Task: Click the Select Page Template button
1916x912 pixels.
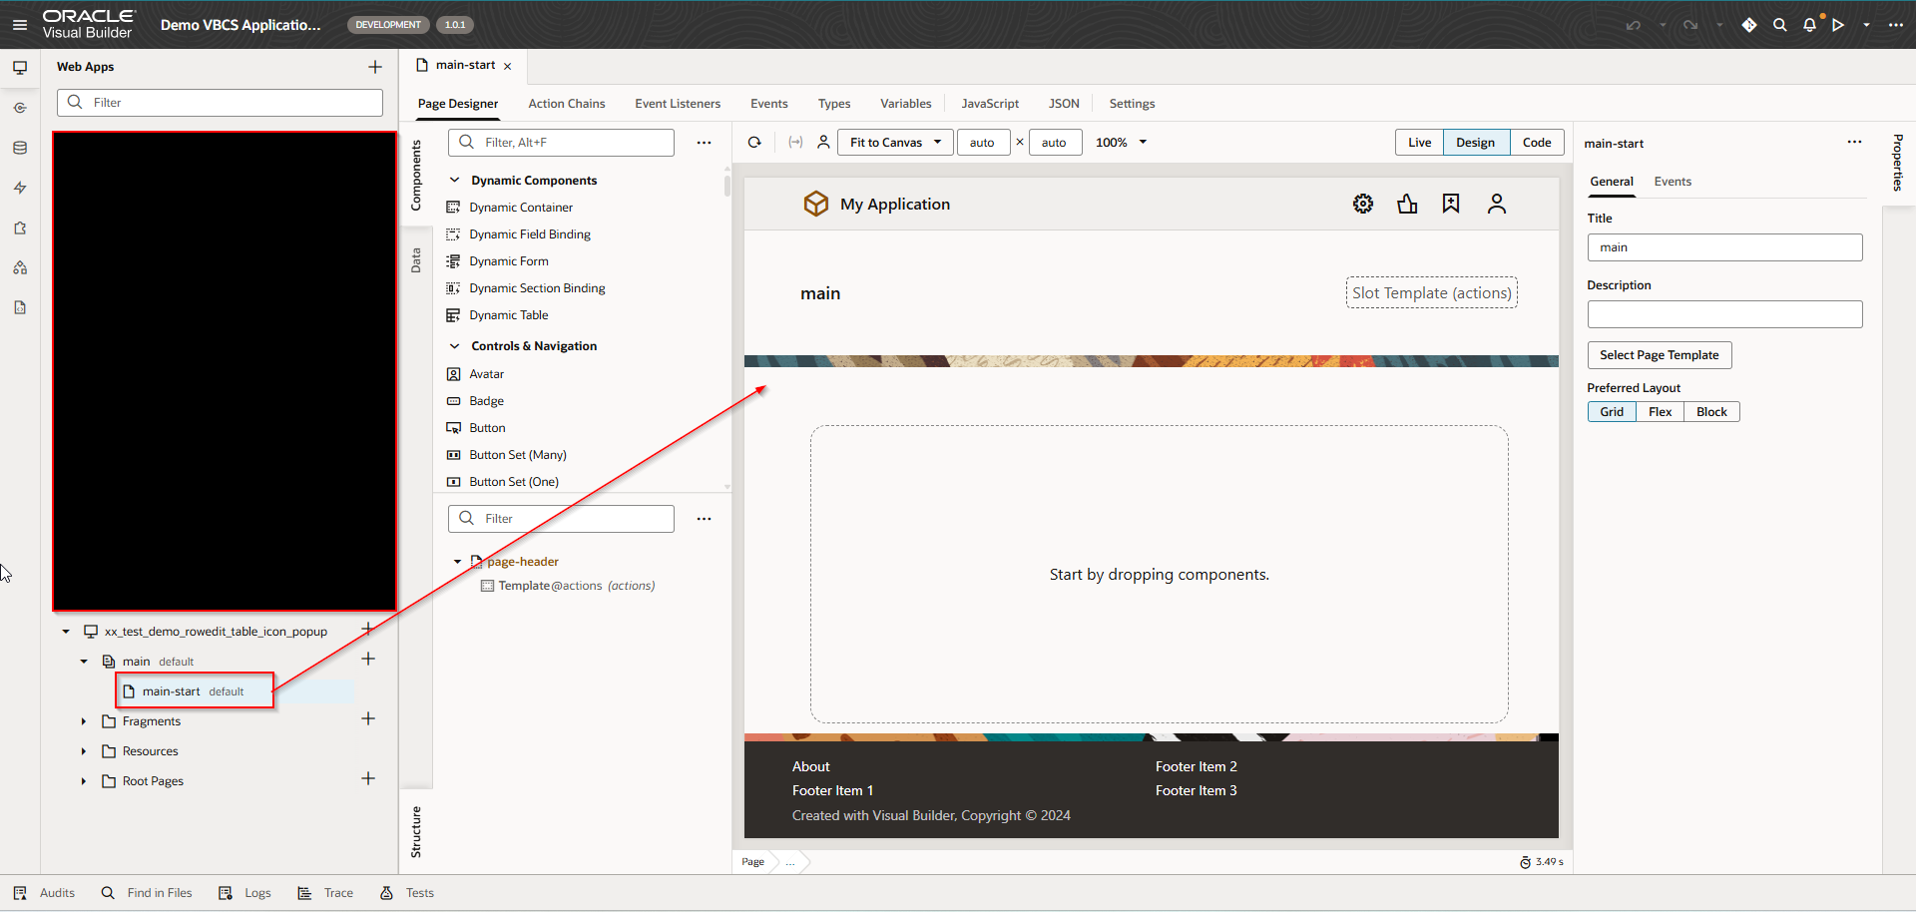Action: point(1659,355)
